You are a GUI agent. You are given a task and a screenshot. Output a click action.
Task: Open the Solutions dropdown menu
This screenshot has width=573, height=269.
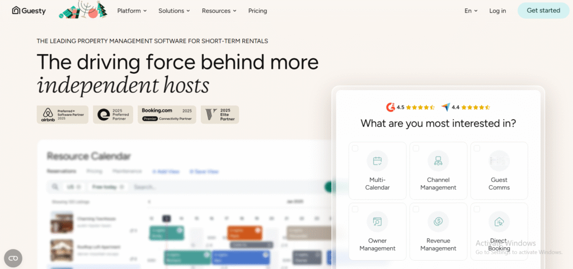(x=174, y=11)
